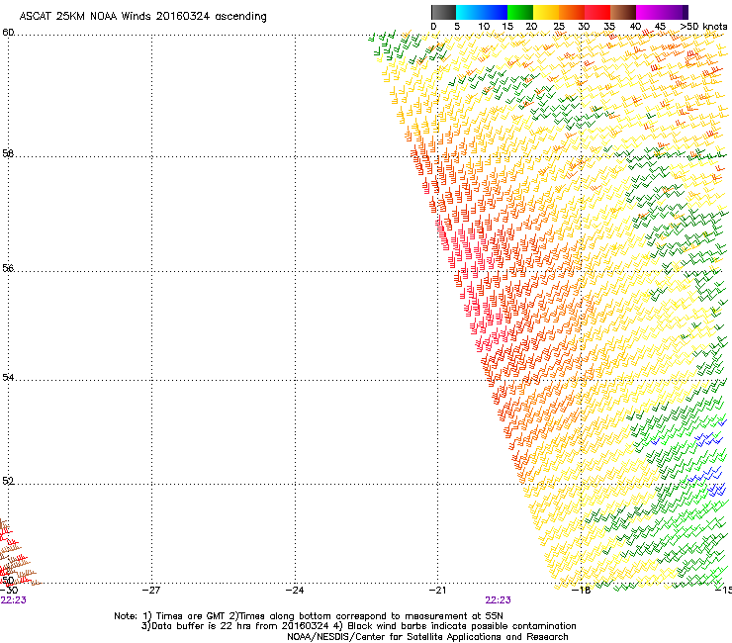The height and width of the screenshot is (643, 732).
Task: Click the green 15-20 knots legend segment
Action: [x=520, y=12]
